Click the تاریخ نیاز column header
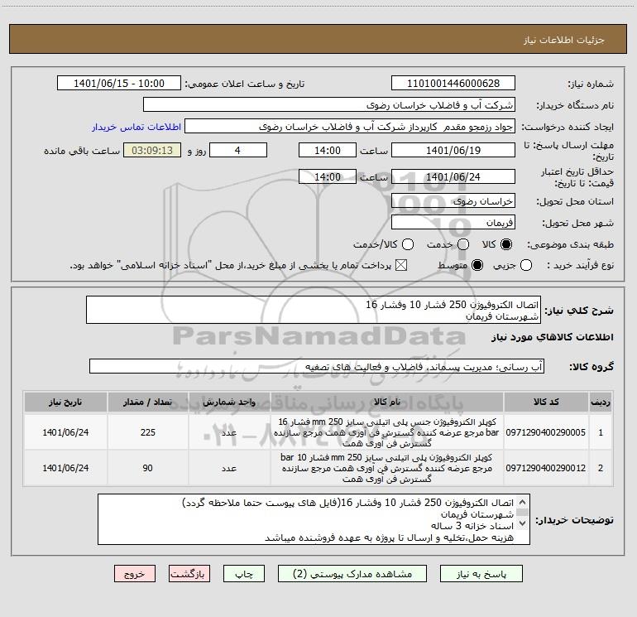Screen dimensions: 637x617 [65, 402]
